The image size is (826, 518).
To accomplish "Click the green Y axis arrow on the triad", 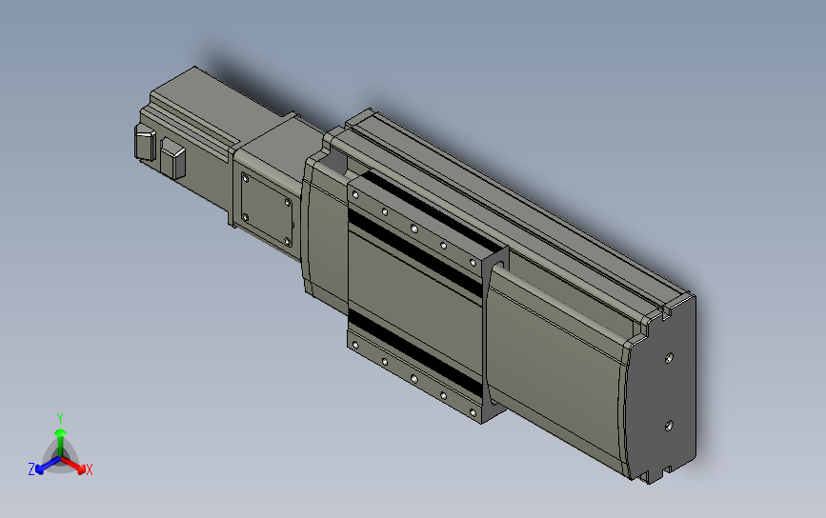I will (x=61, y=442).
